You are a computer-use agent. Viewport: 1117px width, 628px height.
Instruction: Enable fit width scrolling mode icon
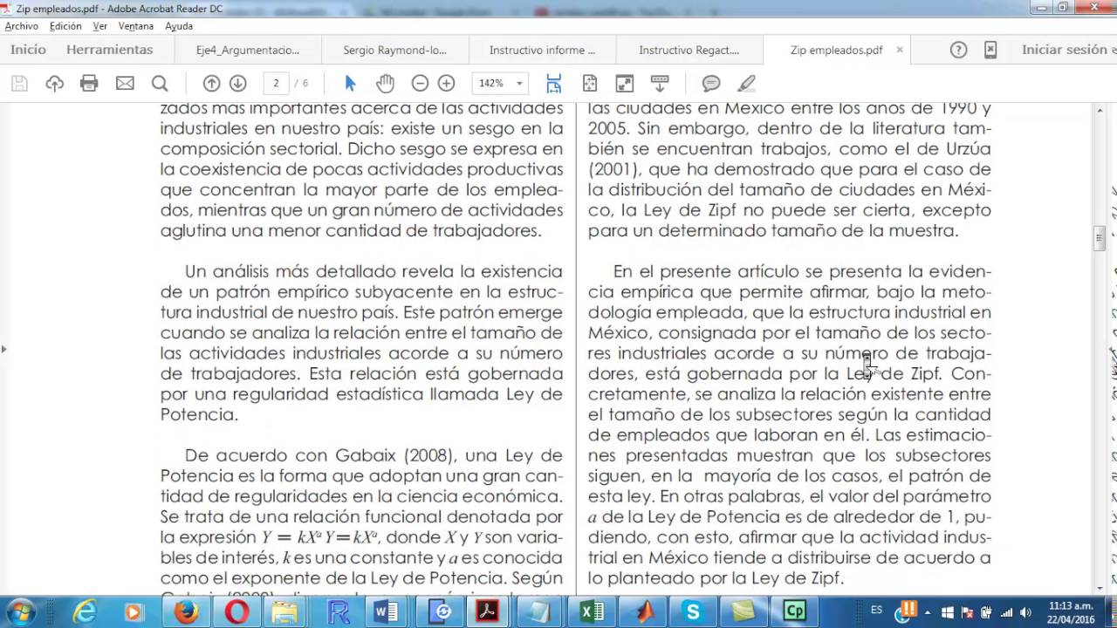pos(554,84)
